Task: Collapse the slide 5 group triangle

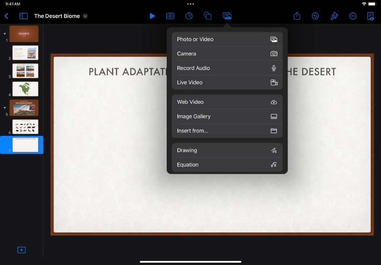Action: pos(5,107)
